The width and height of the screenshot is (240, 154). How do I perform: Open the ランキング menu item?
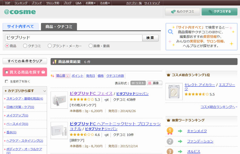[21, 3]
